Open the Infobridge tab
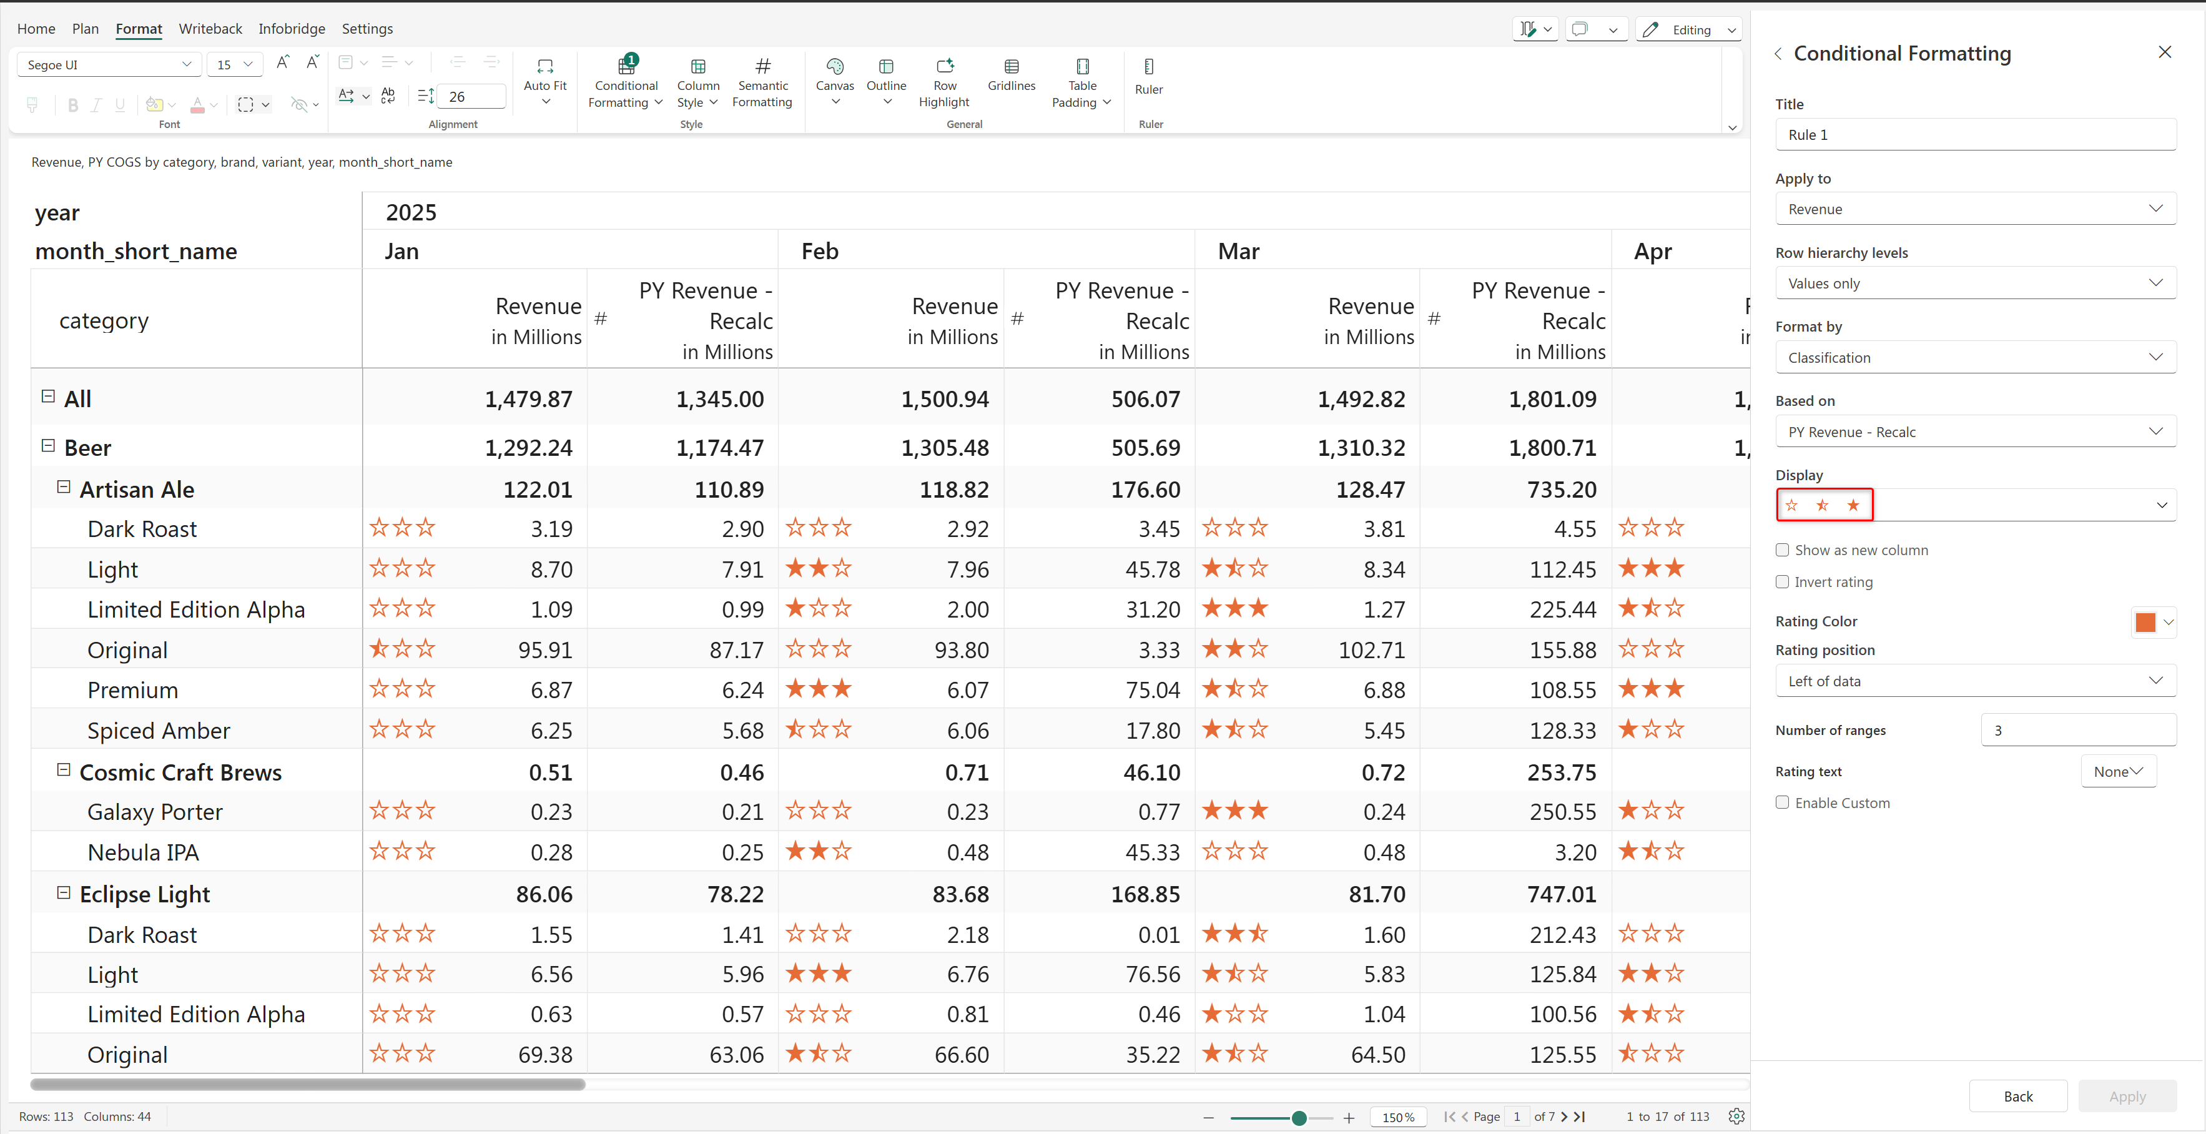The image size is (2206, 1134). (x=291, y=28)
